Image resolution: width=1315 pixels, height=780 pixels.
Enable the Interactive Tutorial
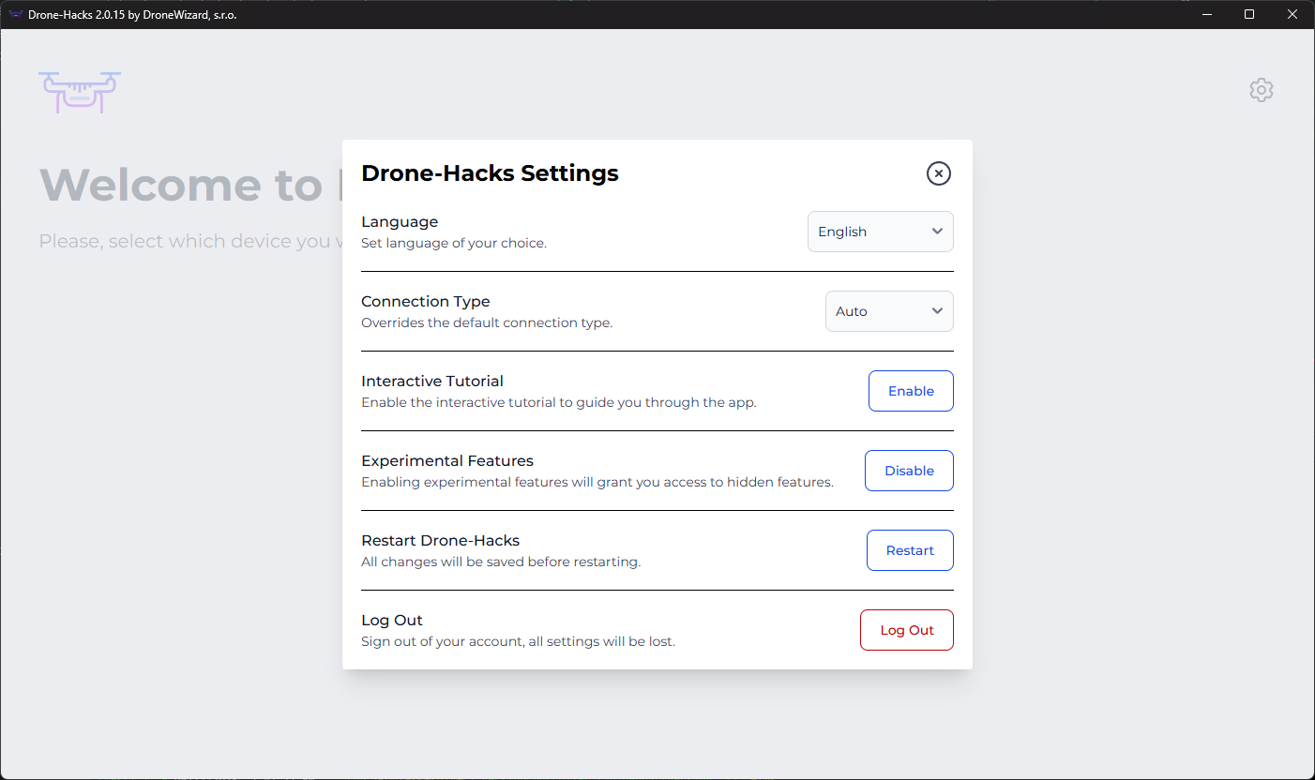coord(910,391)
